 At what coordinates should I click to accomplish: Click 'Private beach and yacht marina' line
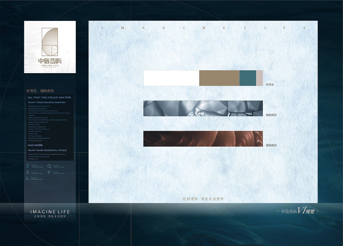point(39,106)
